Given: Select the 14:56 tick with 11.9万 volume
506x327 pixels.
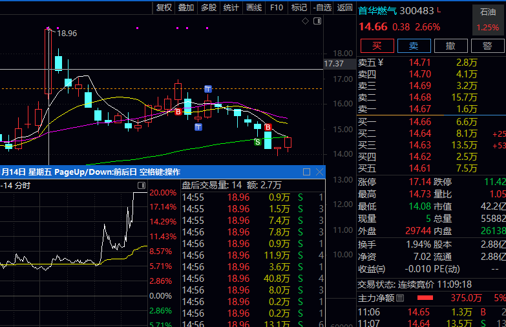Looking at the screenshot, I should (253, 255).
